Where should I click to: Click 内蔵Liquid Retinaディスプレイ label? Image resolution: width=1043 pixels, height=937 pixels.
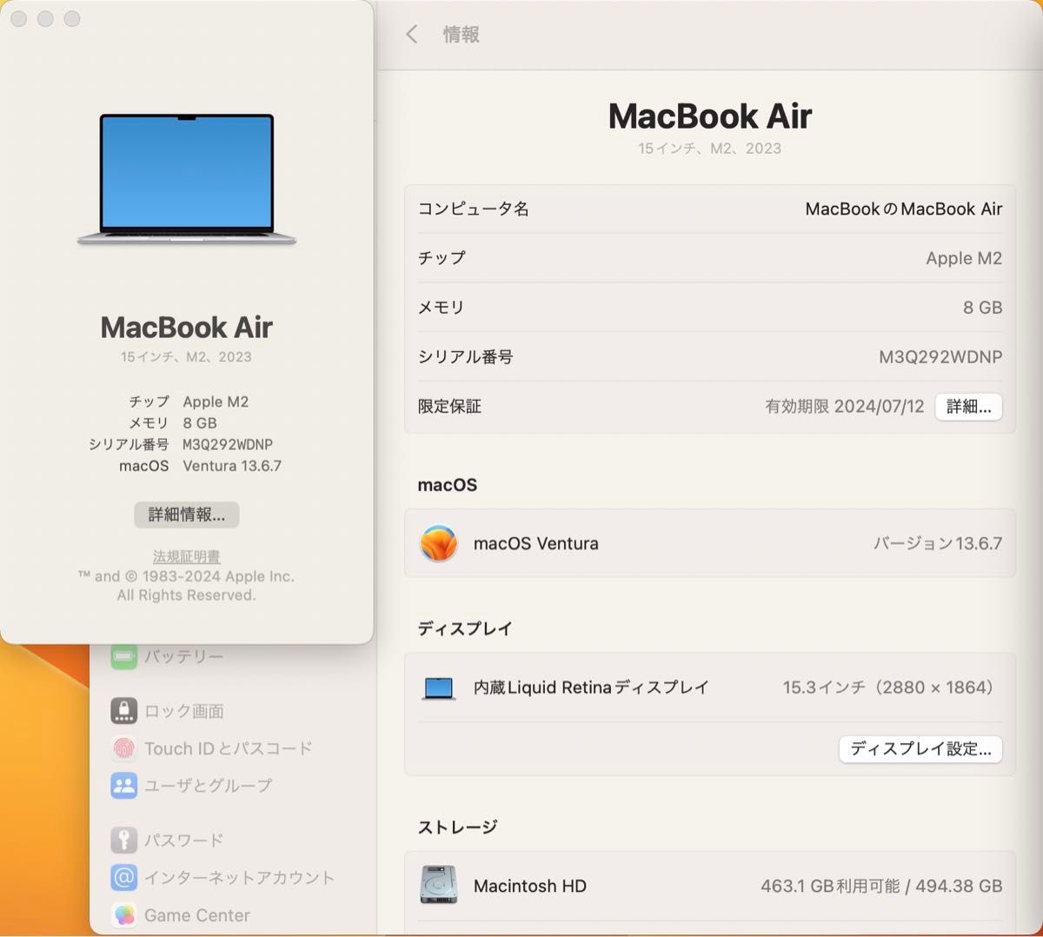tap(592, 688)
